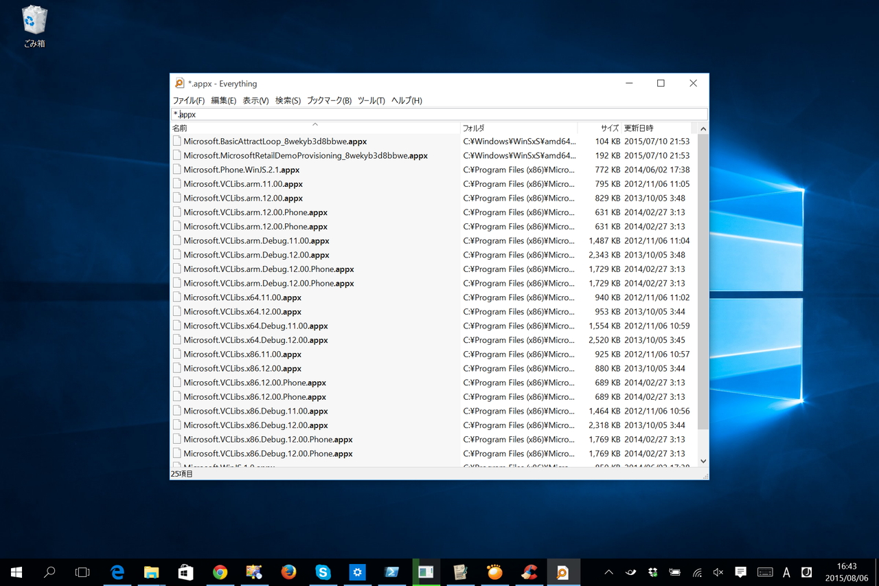Click the muted volume tray icon
Viewport: 879px width, 586px height.
tap(718, 572)
